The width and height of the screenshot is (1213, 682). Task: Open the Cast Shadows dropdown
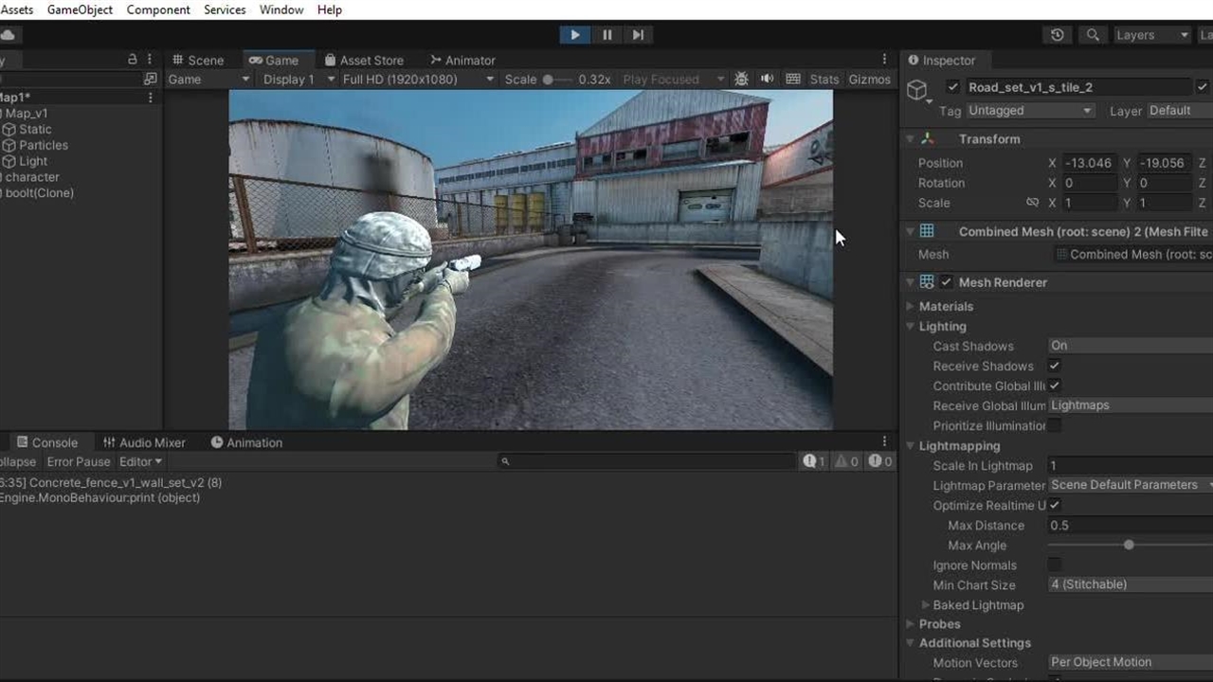click(x=1128, y=346)
